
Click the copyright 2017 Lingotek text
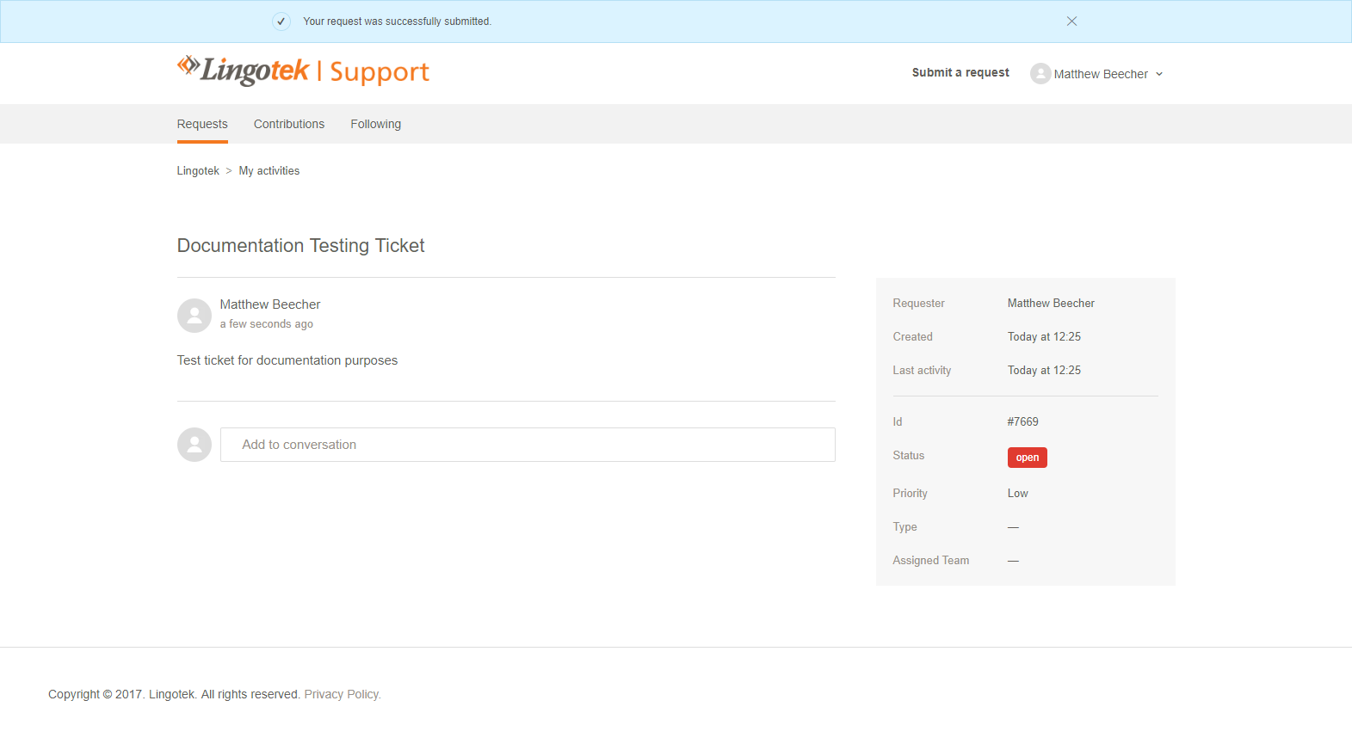pyautogui.click(x=175, y=695)
